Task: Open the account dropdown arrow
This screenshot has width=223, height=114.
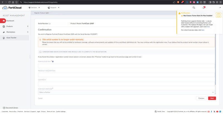Action: click(x=220, y=8)
